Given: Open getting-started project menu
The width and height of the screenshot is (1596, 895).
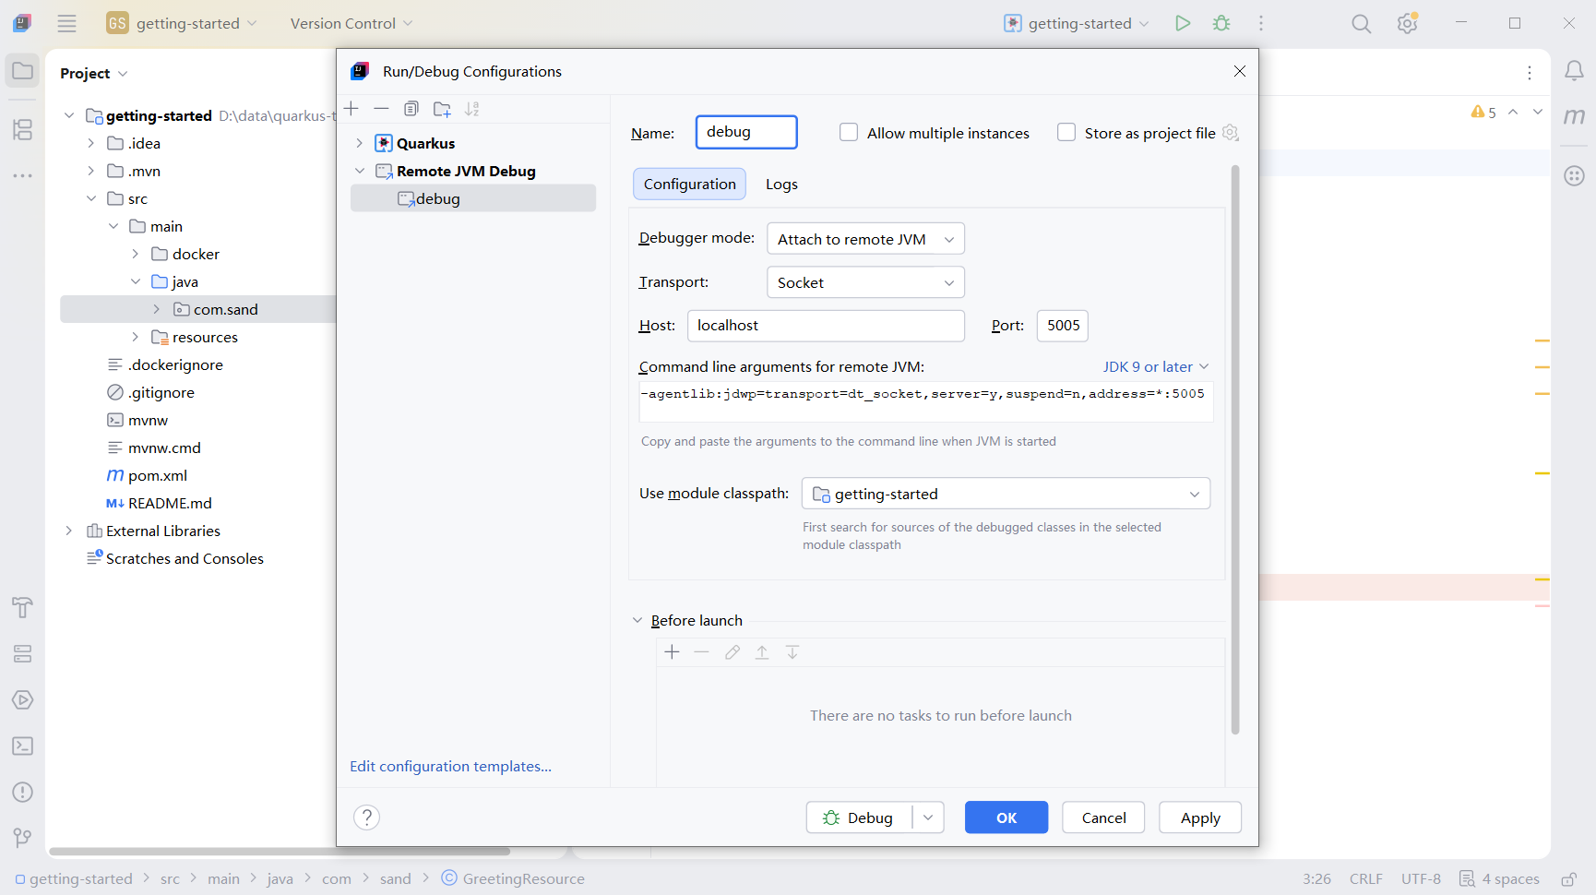Looking at the screenshot, I should (182, 23).
